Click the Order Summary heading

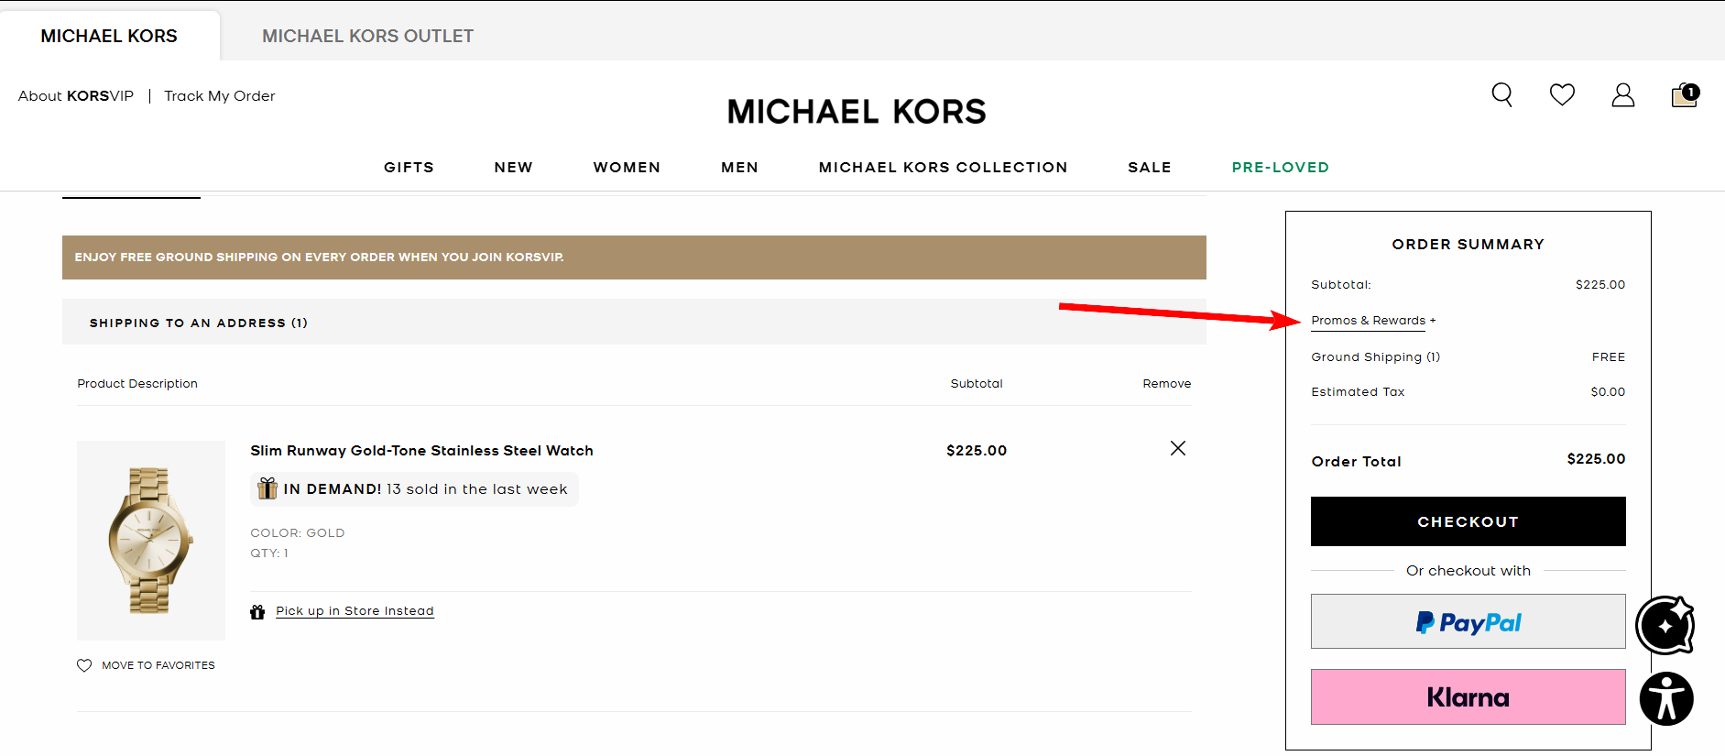(1468, 245)
